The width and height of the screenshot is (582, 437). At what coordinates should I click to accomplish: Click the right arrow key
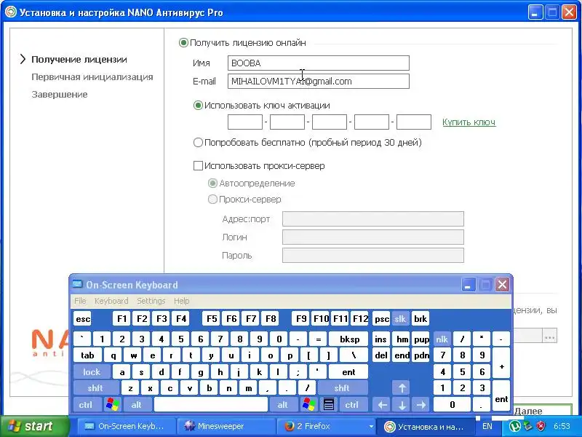click(x=421, y=405)
